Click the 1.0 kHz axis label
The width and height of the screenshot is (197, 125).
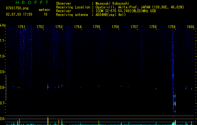coord(3,56)
